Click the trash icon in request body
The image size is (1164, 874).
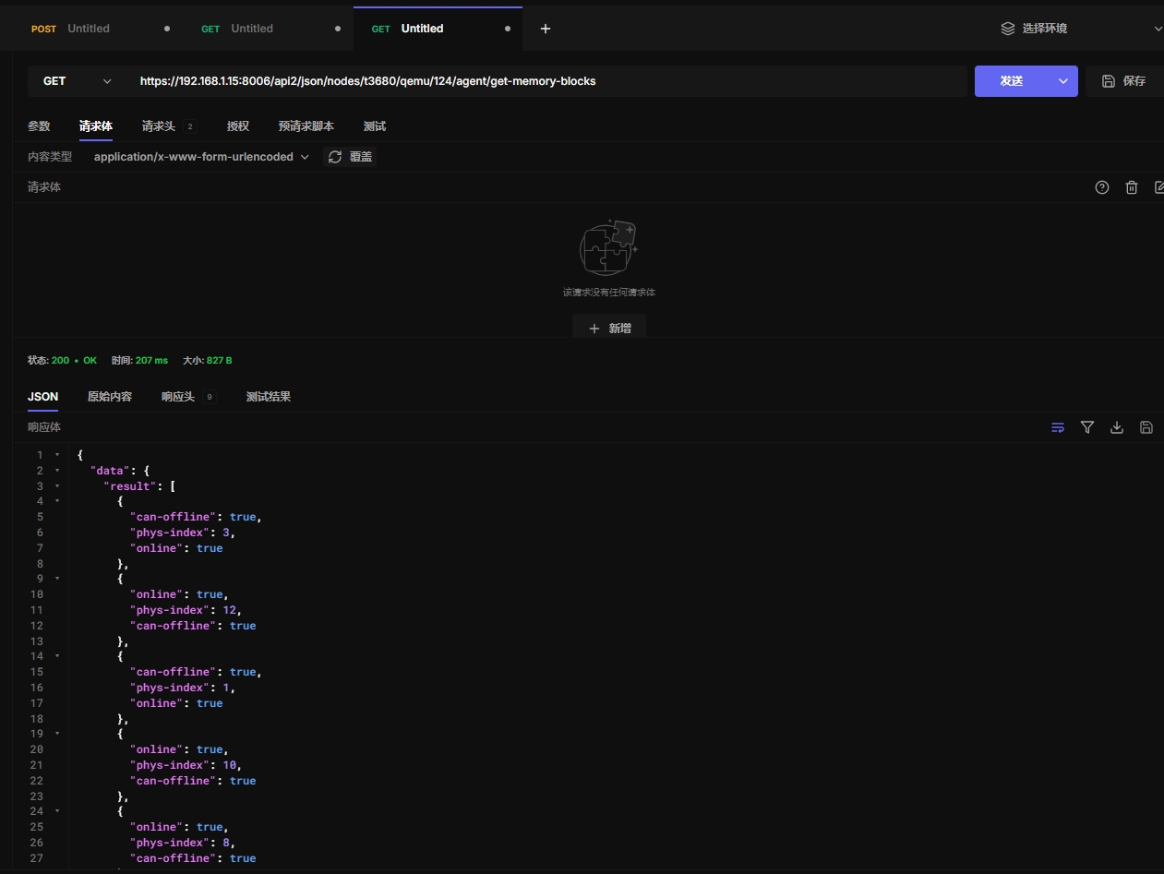1131,187
